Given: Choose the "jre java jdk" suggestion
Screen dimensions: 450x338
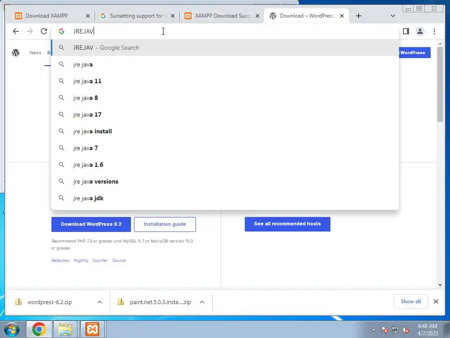Looking at the screenshot, I should (x=225, y=198).
